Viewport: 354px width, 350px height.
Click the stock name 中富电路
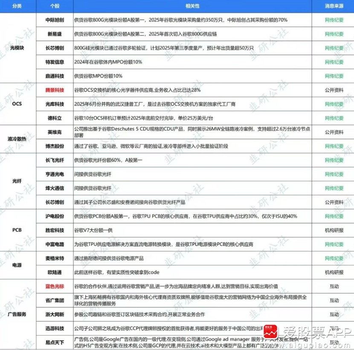55,244
